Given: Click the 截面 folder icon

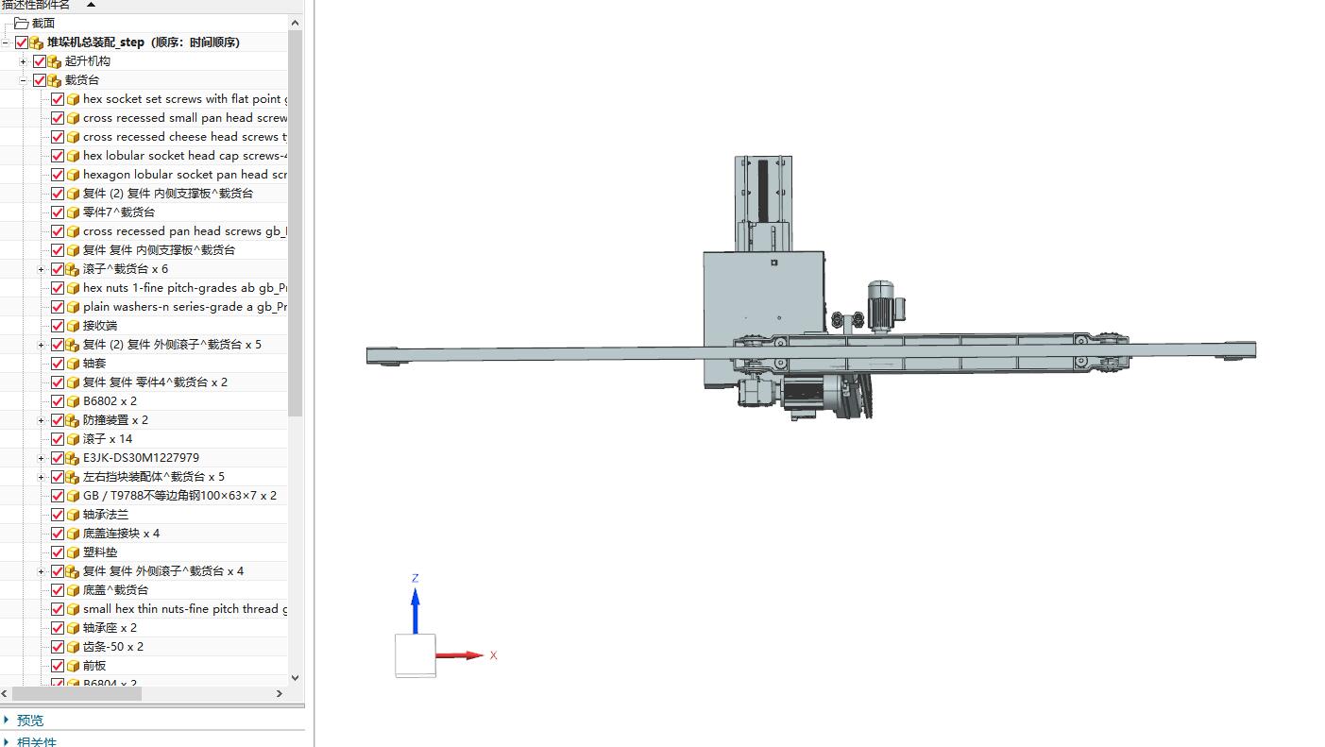Looking at the screenshot, I should coord(21,23).
